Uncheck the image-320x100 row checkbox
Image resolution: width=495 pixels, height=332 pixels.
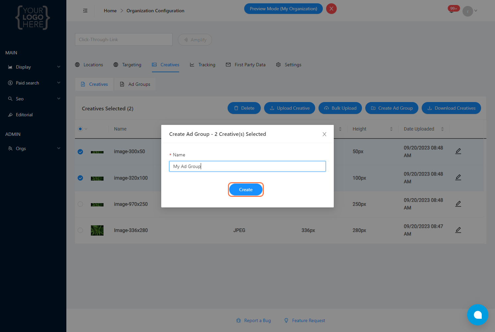point(80,178)
